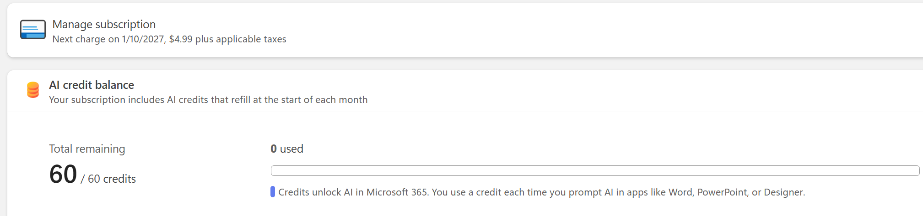The width and height of the screenshot is (923, 216).
Task: Click the $4.99 subscription price text
Action: pos(181,39)
